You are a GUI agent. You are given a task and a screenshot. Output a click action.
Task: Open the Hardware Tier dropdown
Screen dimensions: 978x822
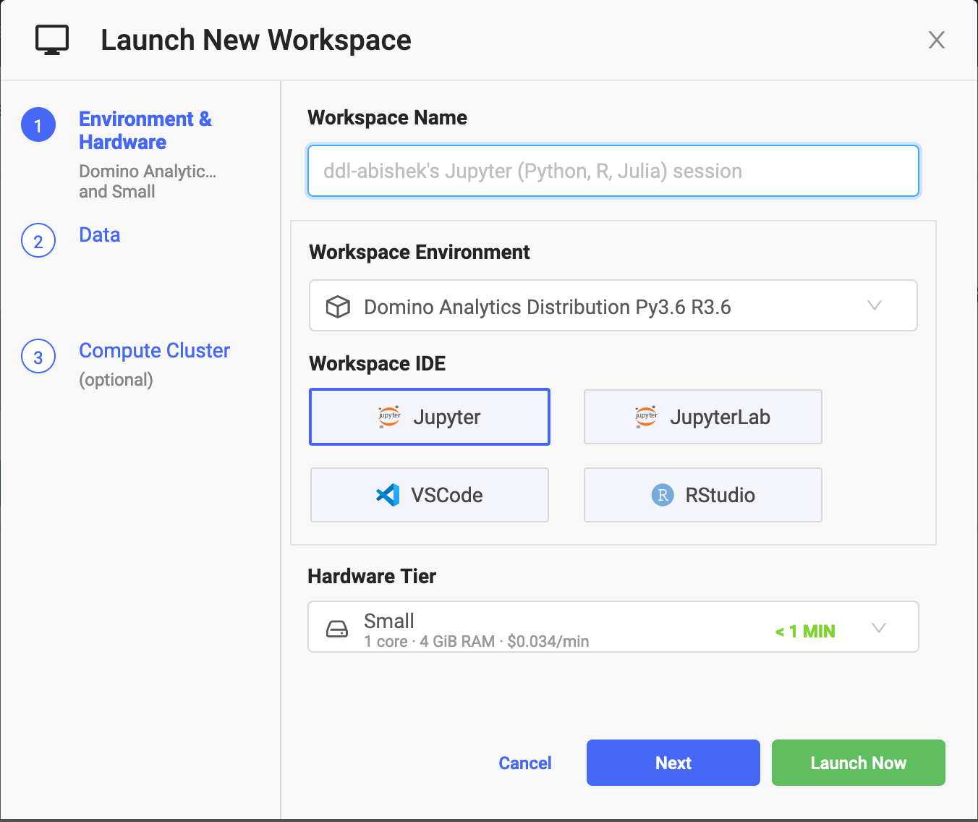pyautogui.click(x=613, y=627)
